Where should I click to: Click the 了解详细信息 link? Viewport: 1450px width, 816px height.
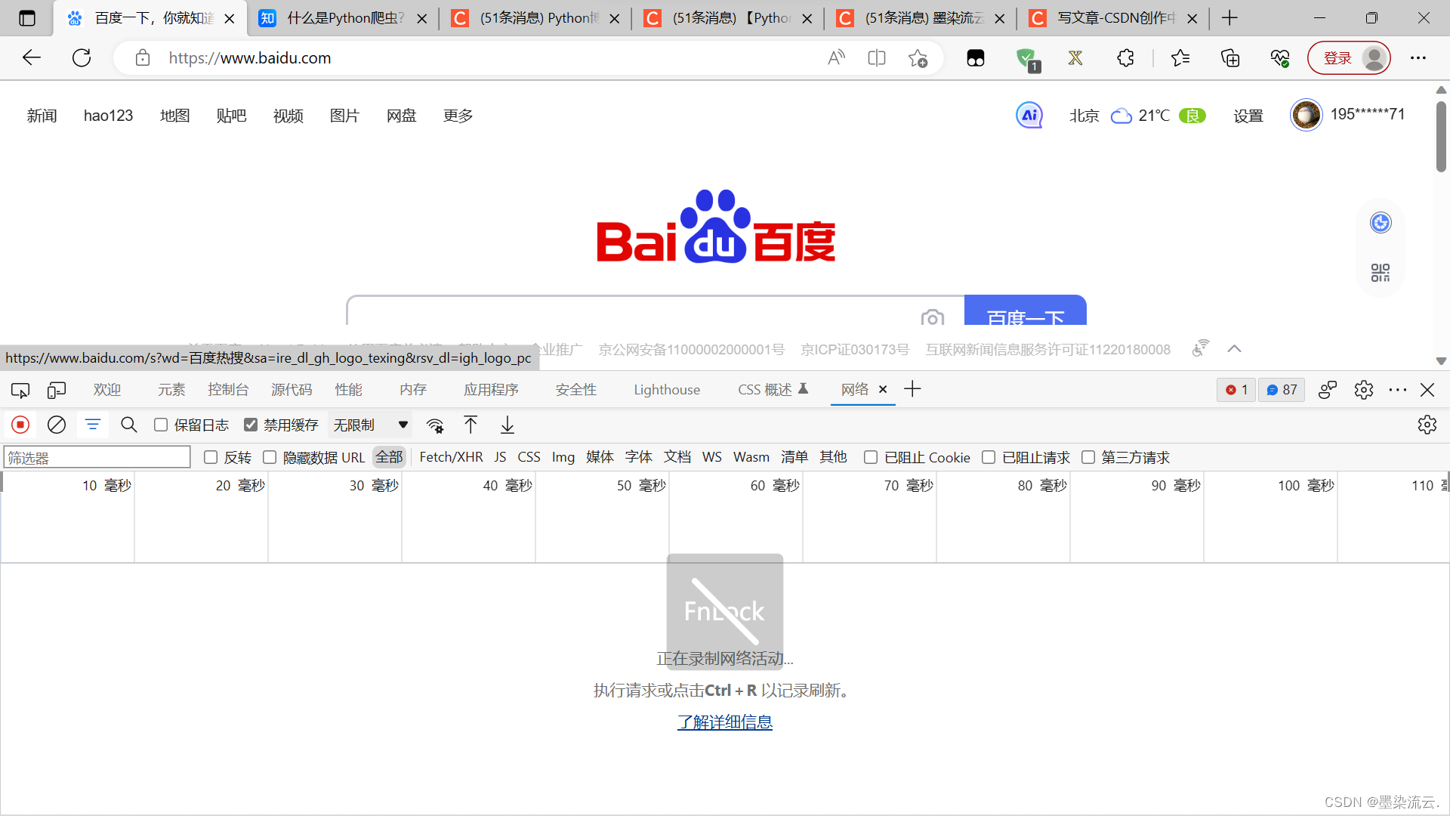[724, 722]
